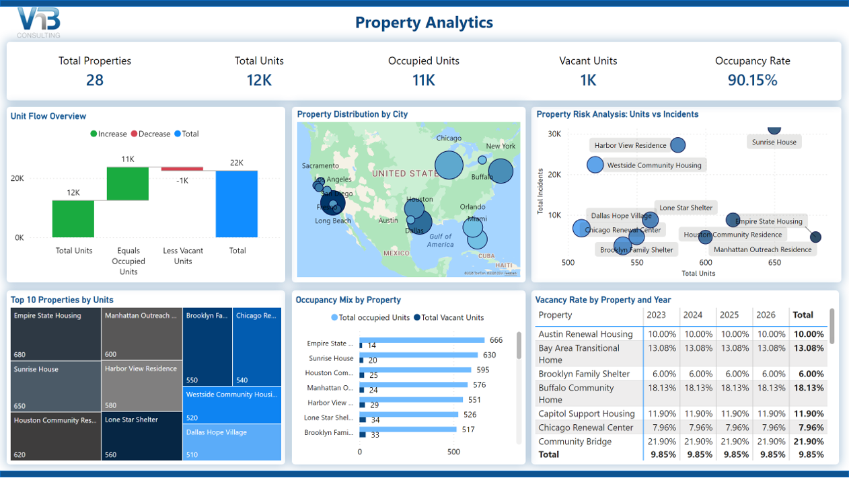Click the red Decrease legend marker
Image resolution: width=849 pixels, height=484 pixels.
134,134
